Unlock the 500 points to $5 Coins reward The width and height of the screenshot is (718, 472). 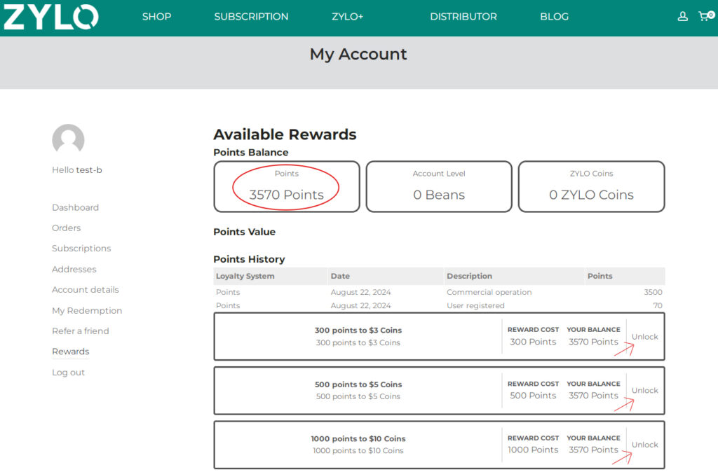[x=644, y=391]
